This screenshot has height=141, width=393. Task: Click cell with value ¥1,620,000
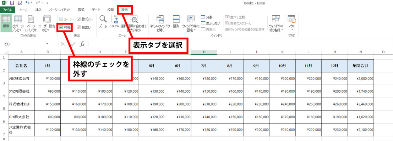pyautogui.click(x=361, y=117)
